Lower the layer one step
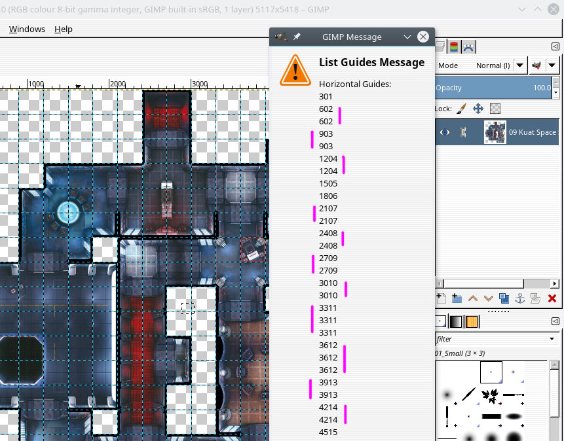 point(489,298)
